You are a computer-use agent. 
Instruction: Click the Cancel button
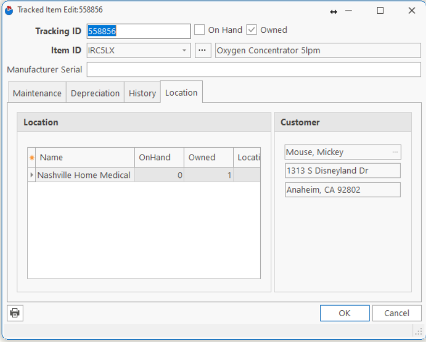tap(396, 313)
